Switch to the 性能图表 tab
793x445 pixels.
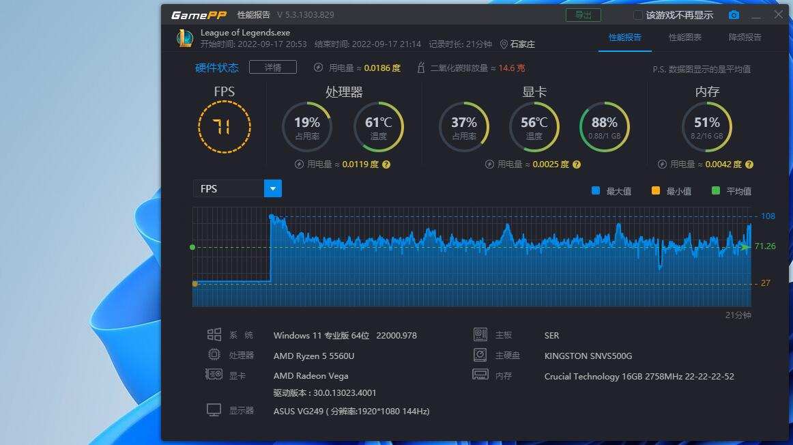coord(685,38)
